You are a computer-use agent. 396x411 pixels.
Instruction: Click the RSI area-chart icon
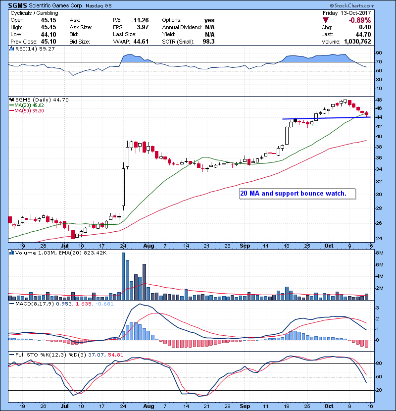[x=11, y=49]
